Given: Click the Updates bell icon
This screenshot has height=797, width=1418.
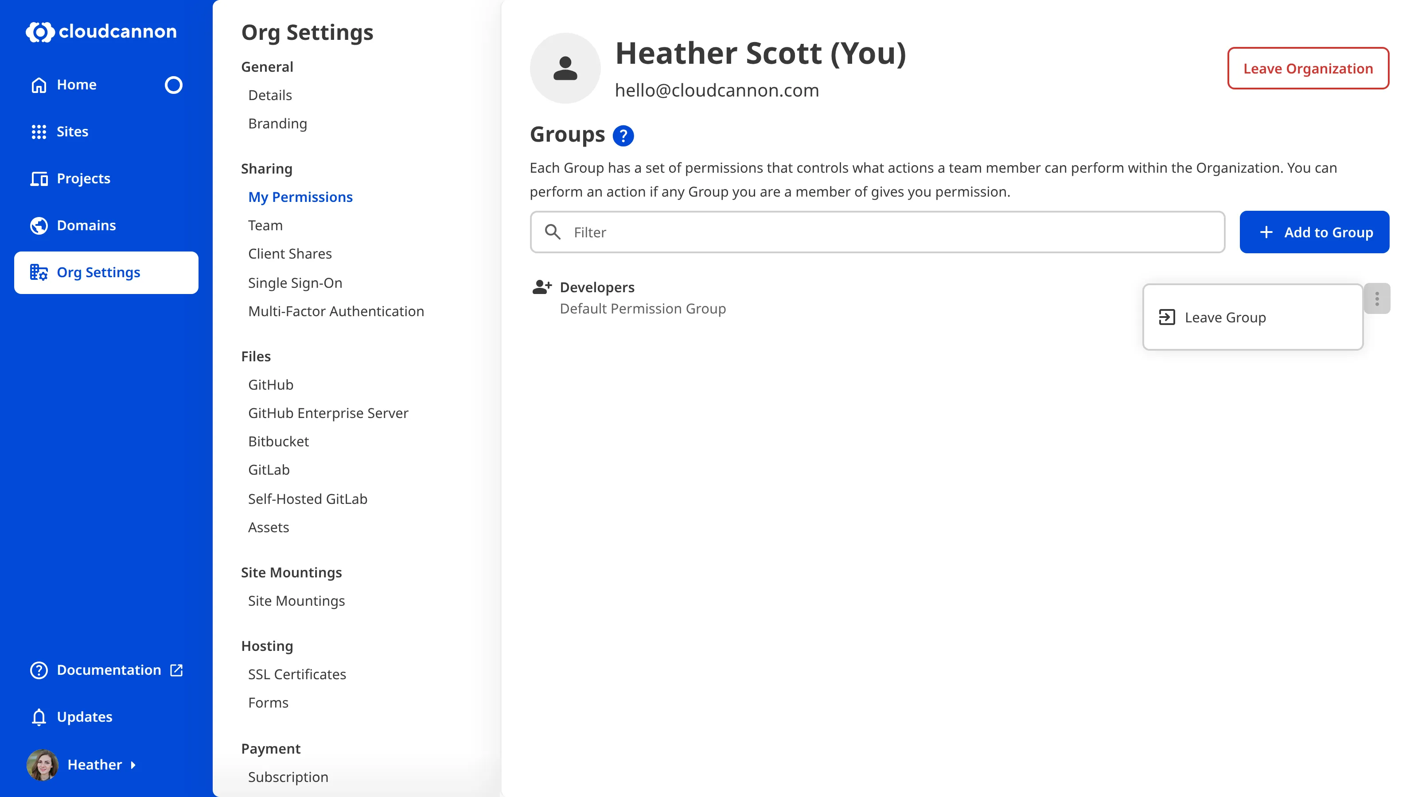Looking at the screenshot, I should (x=39, y=717).
